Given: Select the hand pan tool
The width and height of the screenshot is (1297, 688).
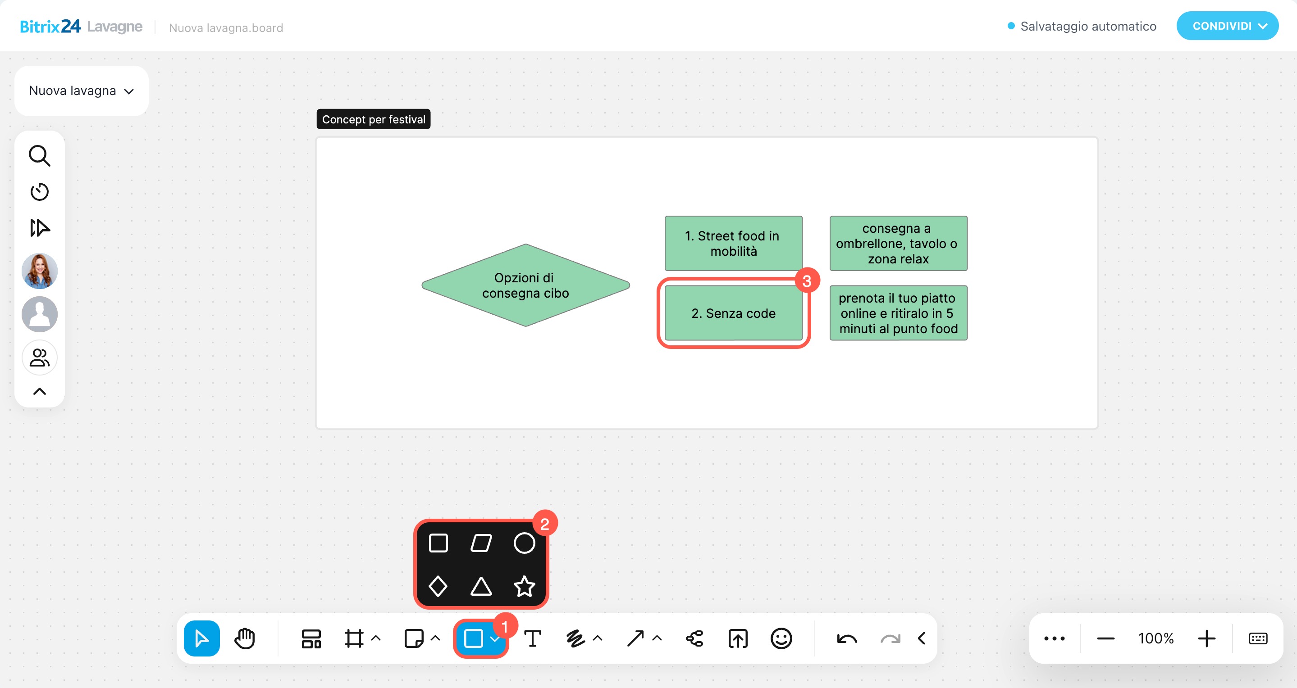Looking at the screenshot, I should pos(245,638).
